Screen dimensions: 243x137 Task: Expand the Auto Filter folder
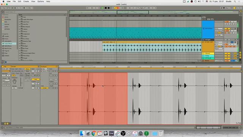[19, 22]
